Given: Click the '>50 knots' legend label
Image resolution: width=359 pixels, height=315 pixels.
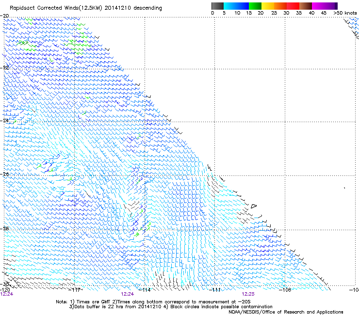Looking at the screenshot, I should pyautogui.click(x=345, y=13).
